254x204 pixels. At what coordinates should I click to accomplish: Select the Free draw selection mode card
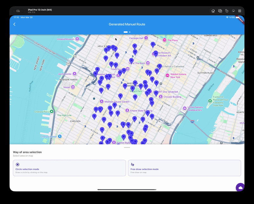pos(184,168)
